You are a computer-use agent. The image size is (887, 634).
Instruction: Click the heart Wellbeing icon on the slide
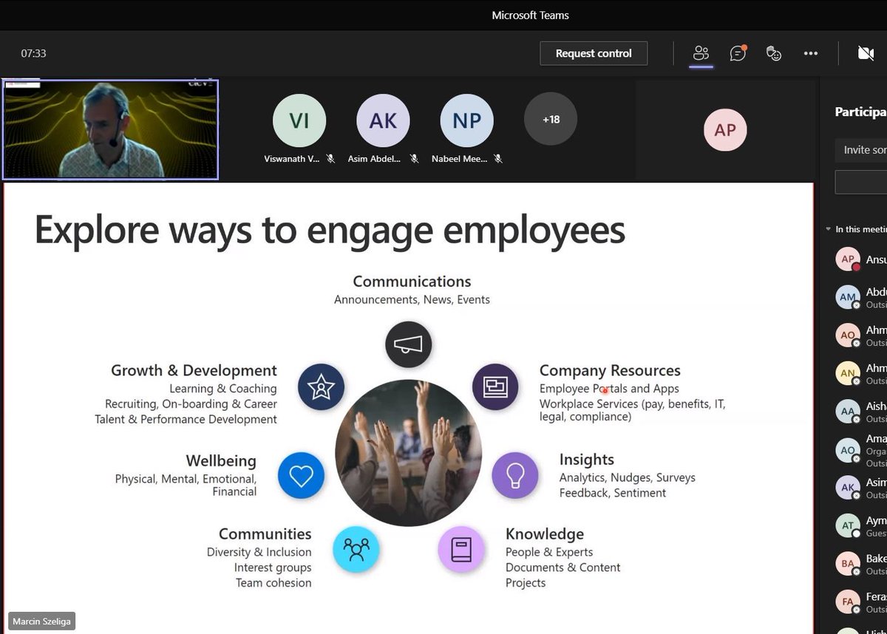tap(301, 475)
